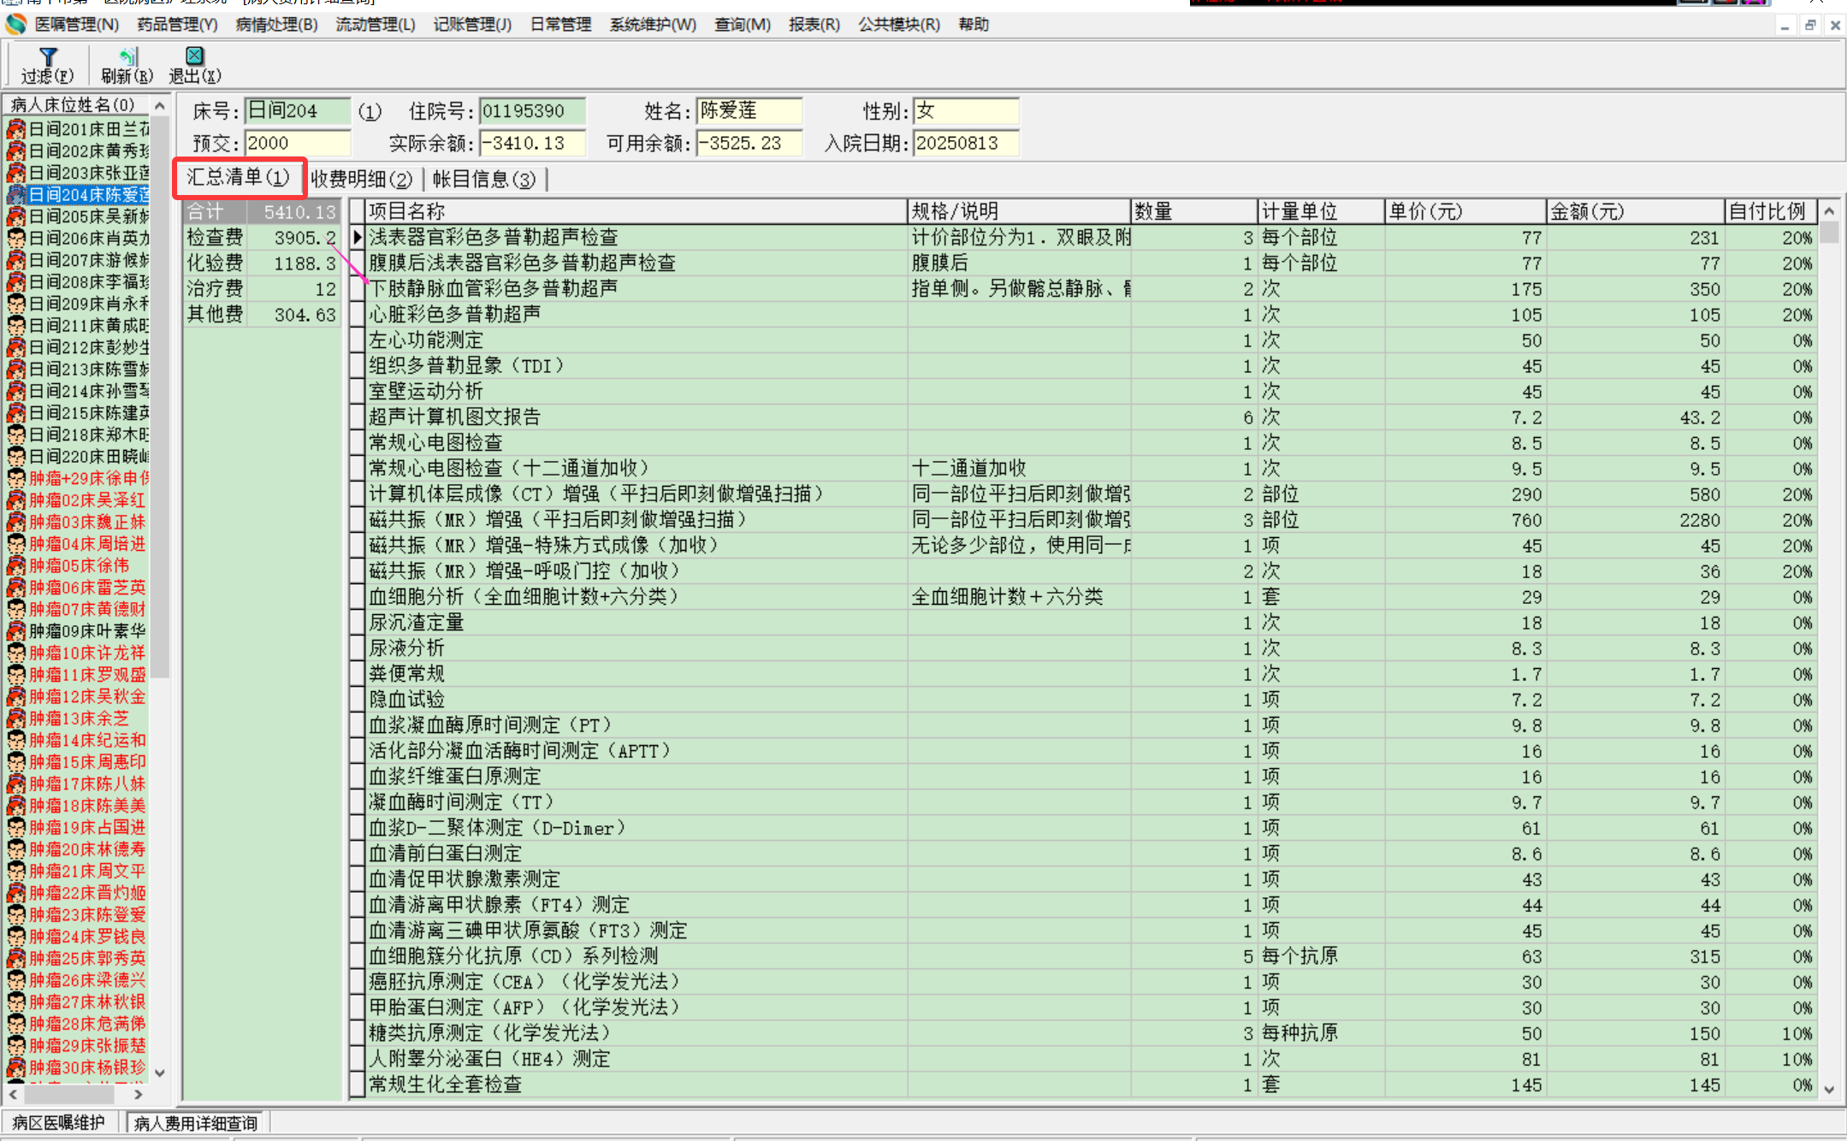This screenshot has height=1141, width=1847.
Task: Select row marker for 常规生化全套检查
Action: pos(358,1085)
